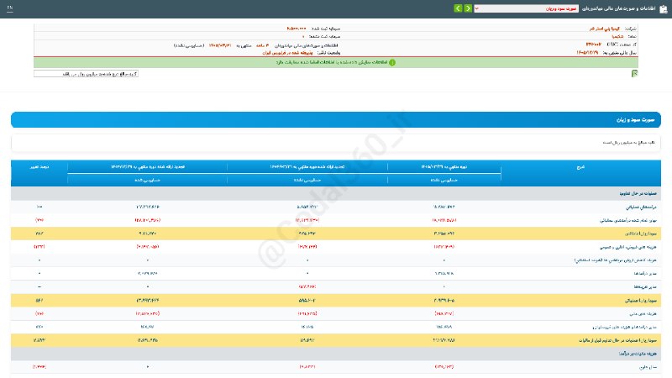Image resolution: width=672 pixels, height=378 pixels.
Task: Click the 'عملیات در حال تداوم' section heading
Action: coord(638,194)
